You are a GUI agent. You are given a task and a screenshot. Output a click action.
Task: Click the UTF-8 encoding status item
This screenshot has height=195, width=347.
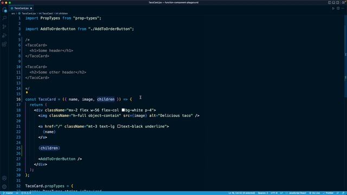[x=274, y=193]
